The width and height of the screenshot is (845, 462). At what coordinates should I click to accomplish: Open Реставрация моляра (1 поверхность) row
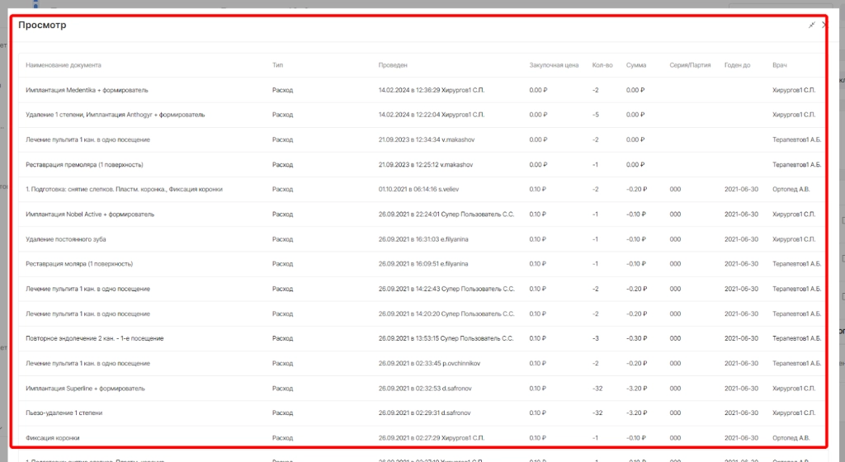[79, 263]
